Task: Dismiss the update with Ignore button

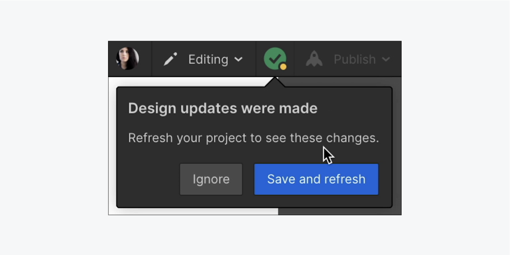Action: (211, 179)
